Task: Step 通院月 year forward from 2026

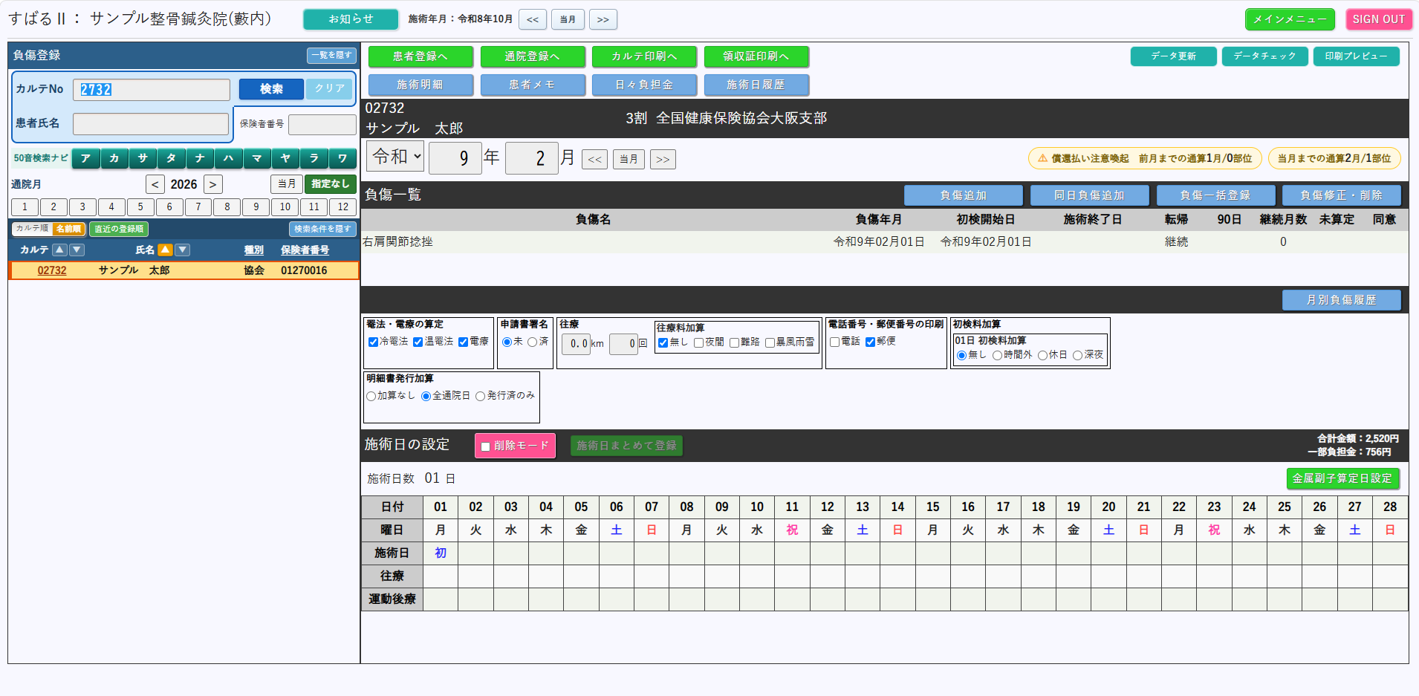Action: pyautogui.click(x=213, y=184)
